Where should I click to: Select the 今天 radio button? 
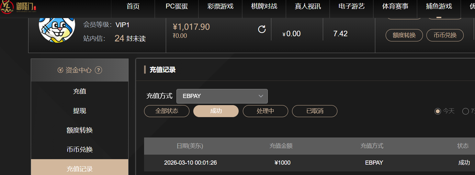[438, 111]
